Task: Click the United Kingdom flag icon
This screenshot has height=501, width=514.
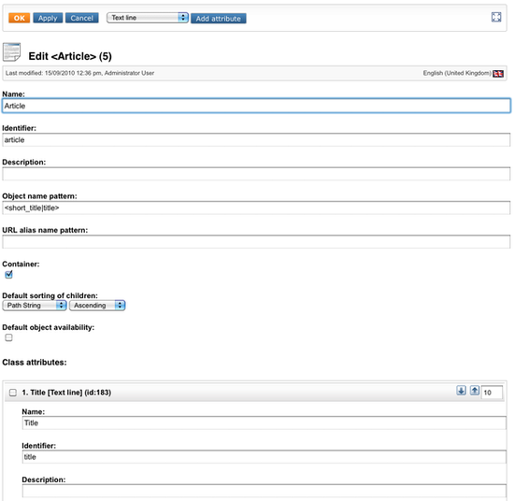Action: pos(498,74)
